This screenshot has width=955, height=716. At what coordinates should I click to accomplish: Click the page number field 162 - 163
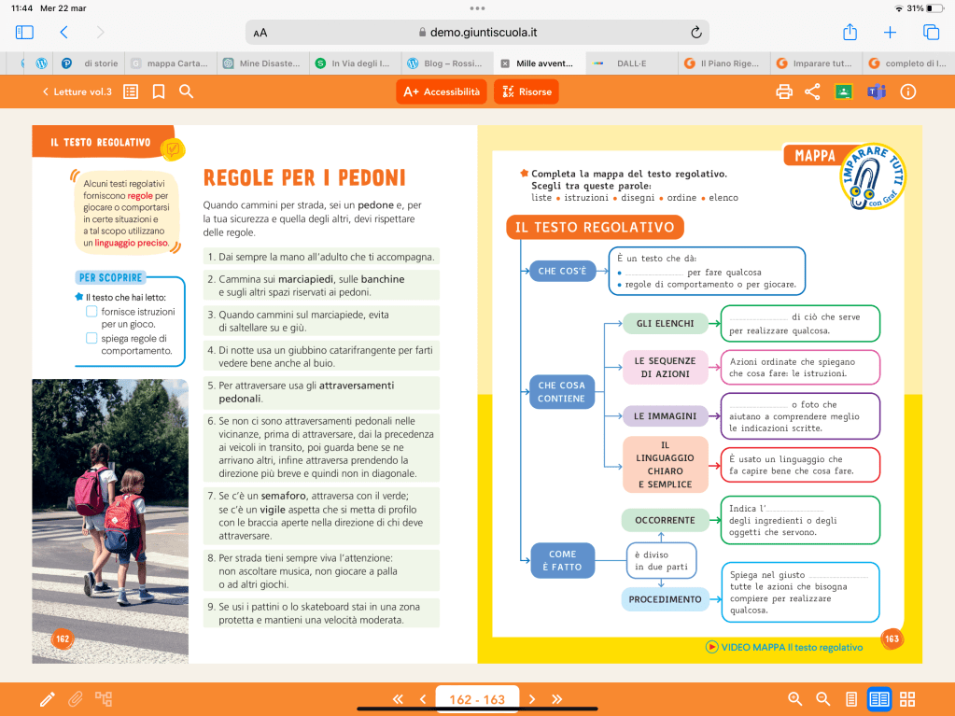click(477, 699)
